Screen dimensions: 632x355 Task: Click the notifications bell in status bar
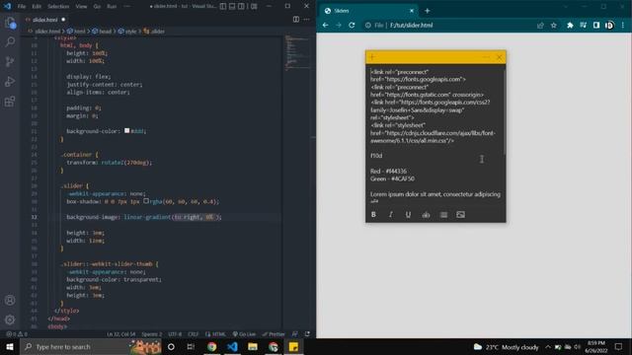tap(307, 334)
